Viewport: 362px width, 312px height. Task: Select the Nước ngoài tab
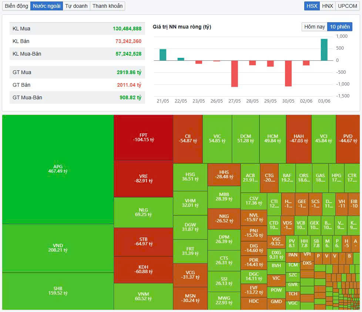(47, 6)
